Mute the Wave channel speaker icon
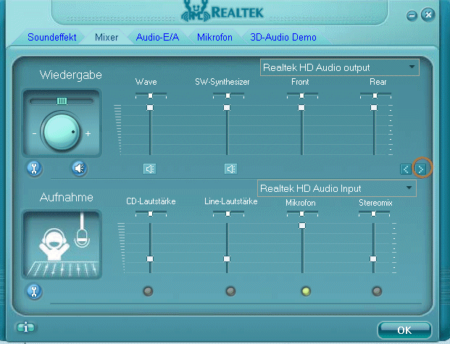This screenshot has height=344, width=450. coord(150,169)
